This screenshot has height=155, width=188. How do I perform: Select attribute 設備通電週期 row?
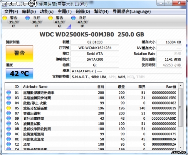pyautogui.click(x=91, y=134)
